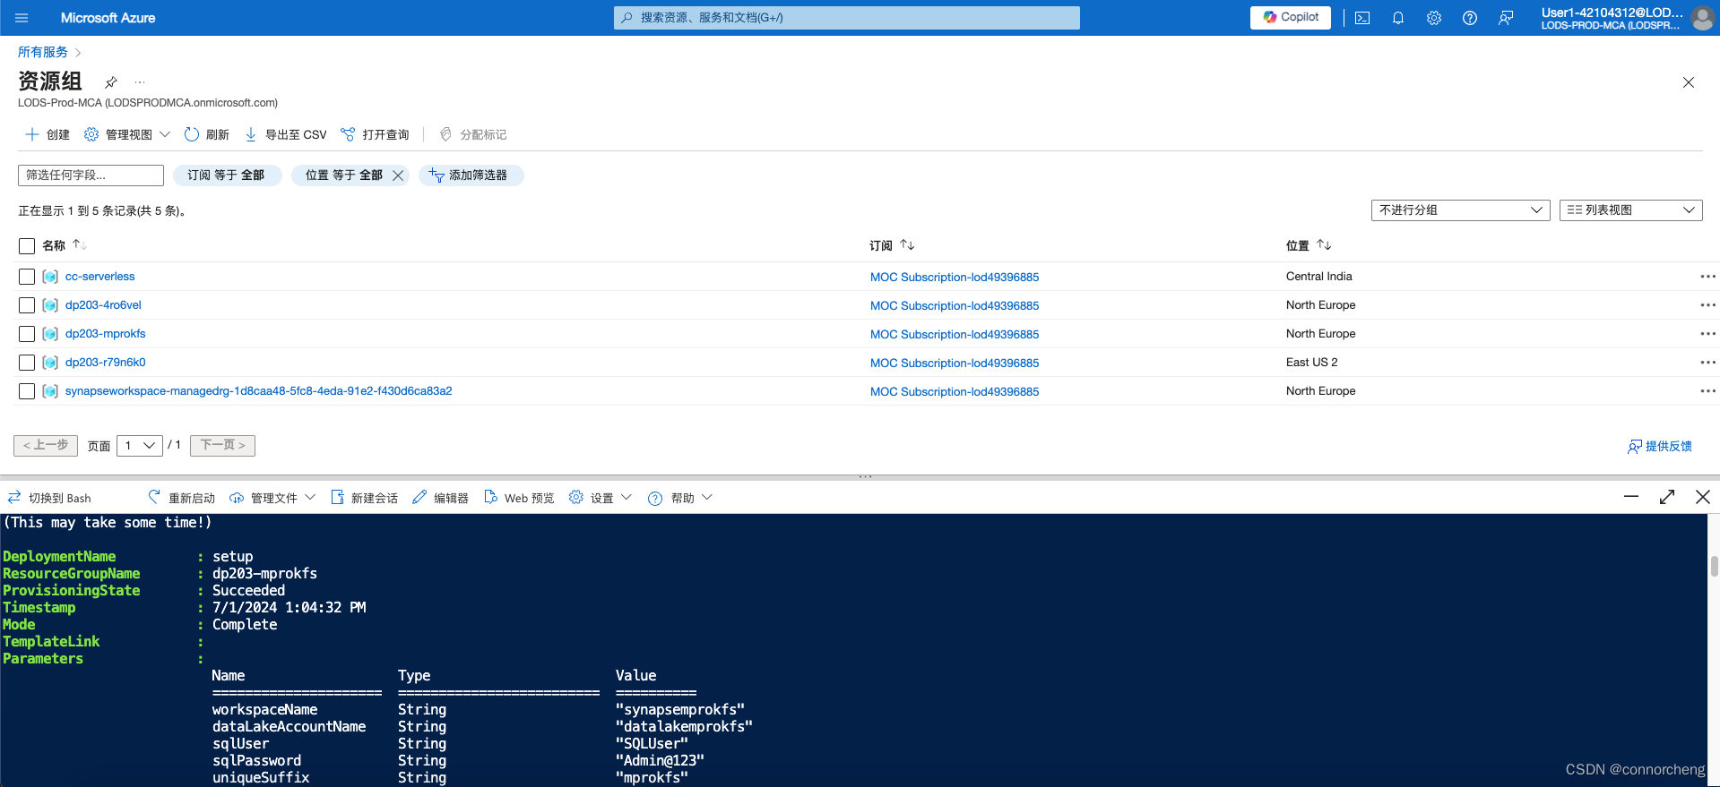
Task: Create a new resource group
Action: tap(48, 134)
